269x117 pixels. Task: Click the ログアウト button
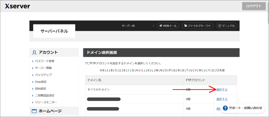[254, 6]
